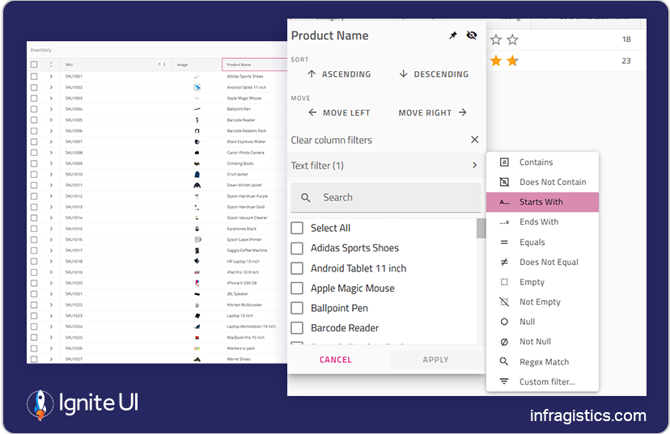670x434 pixels.
Task: Cancel the filter dialog
Action: pos(336,360)
